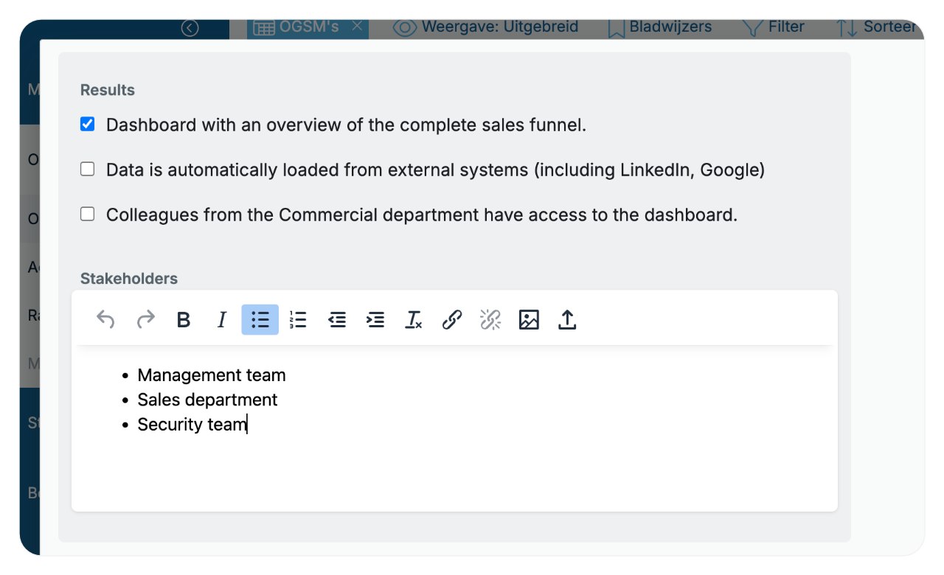Screen dimensions: 944x575
Task: Apply numbered list formatting
Action: pyautogui.click(x=298, y=320)
